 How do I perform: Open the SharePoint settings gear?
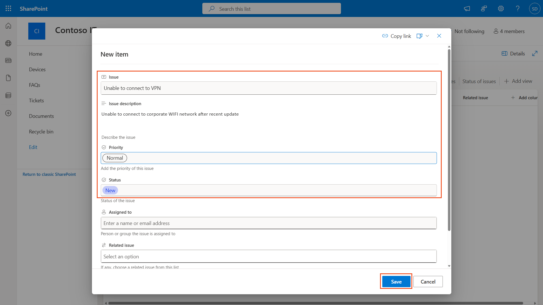(x=501, y=8)
